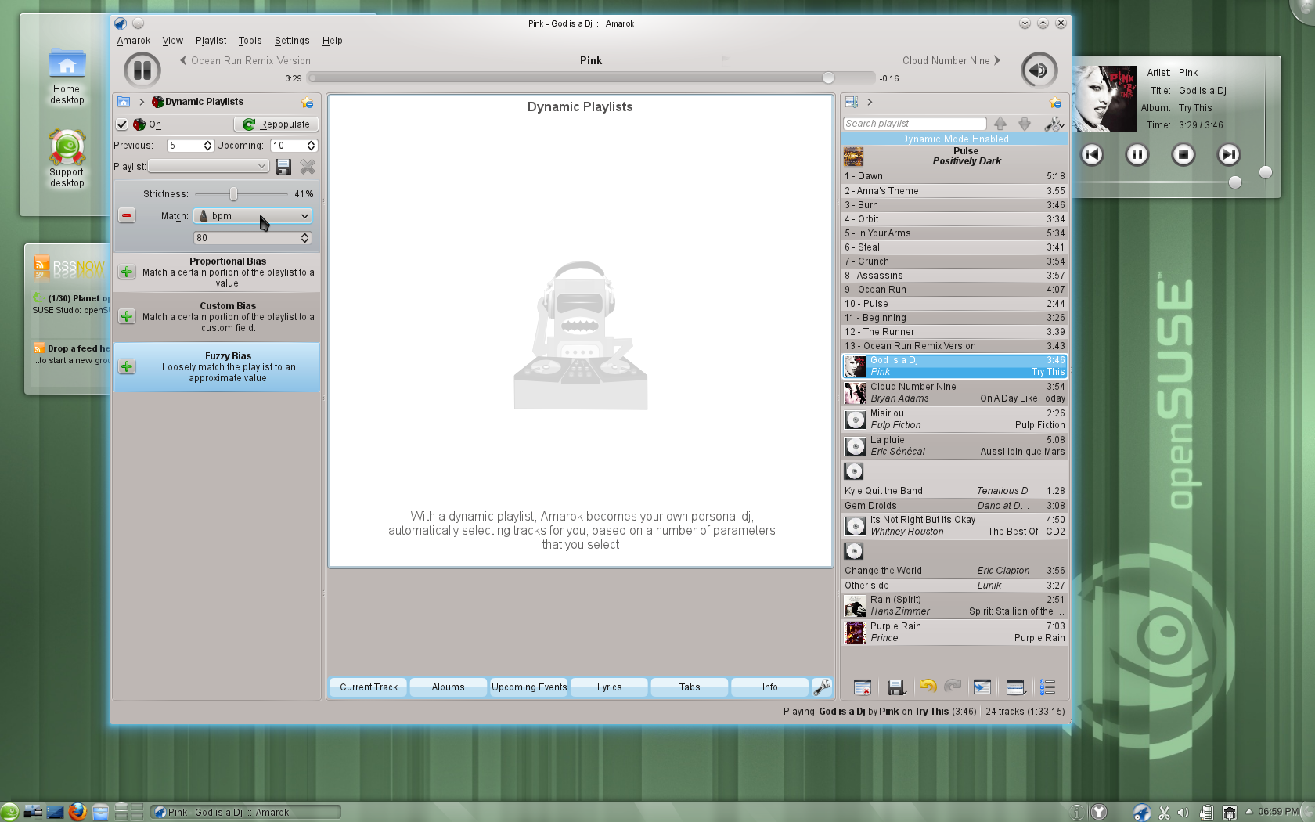Image resolution: width=1315 pixels, height=822 pixels.
Task: Skip ahead to Cloud Number Nine in toolbar
Action: point(951,60)
